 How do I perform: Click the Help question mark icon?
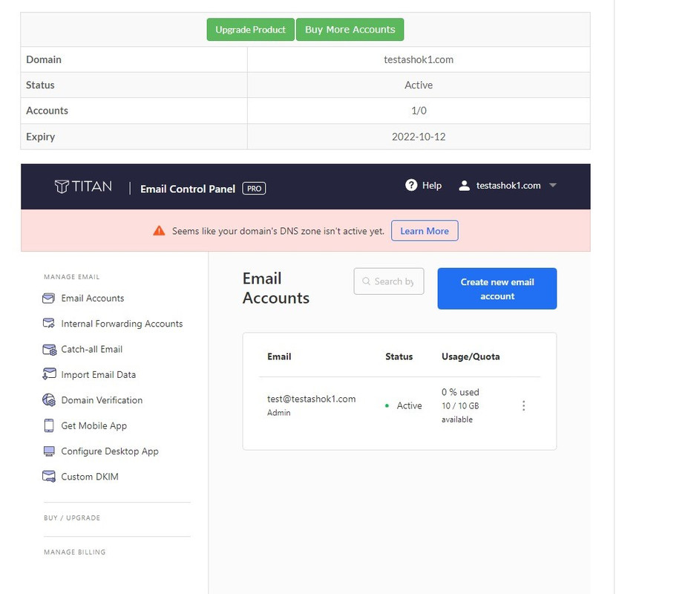coord(411,186)
